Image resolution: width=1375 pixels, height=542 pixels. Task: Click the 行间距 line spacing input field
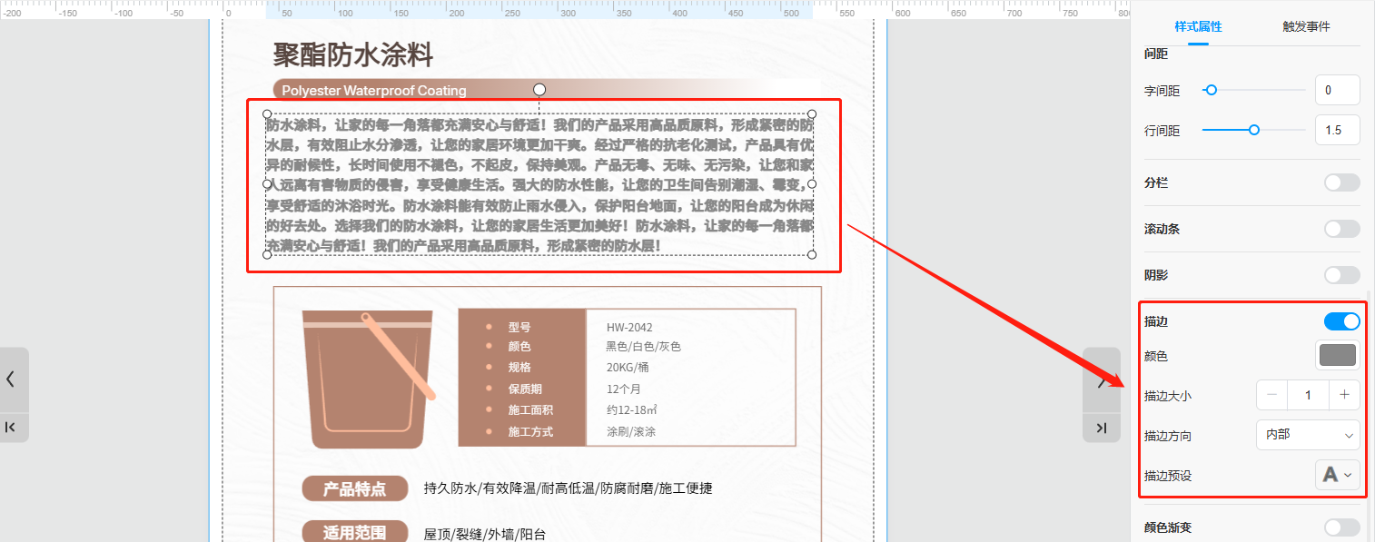coord(1337,130)
